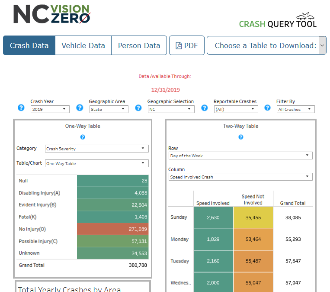Viewport: 330px width, 292px height.
Task: Select the Sunday Speed Involved cell
Action: pyautogui.click(x=213, y=217)
